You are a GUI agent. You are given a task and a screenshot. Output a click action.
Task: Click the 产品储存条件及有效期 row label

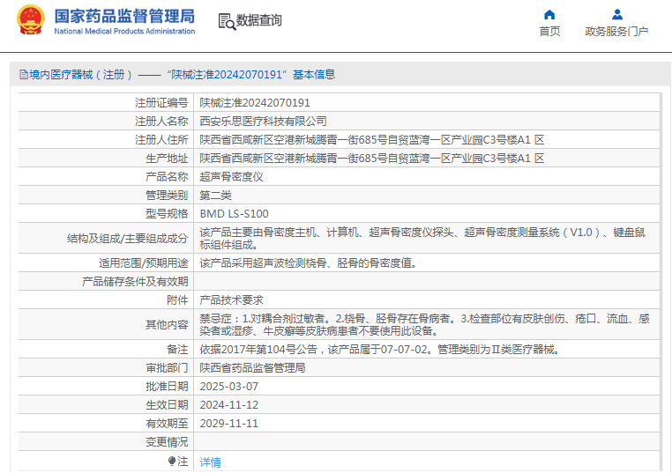point(135,281)
